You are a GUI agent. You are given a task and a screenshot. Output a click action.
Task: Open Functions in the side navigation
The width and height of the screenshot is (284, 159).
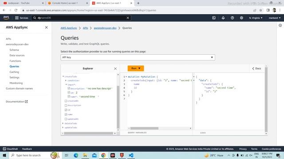(15, 61)
